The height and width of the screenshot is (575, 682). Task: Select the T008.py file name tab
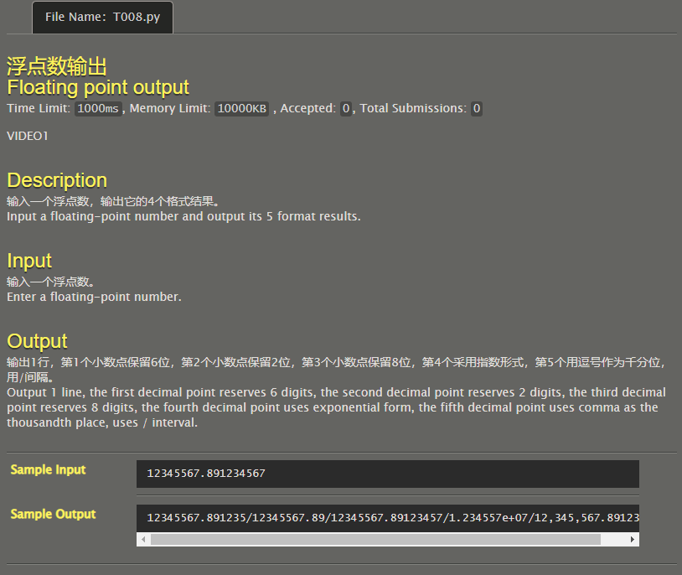(102, 17)
